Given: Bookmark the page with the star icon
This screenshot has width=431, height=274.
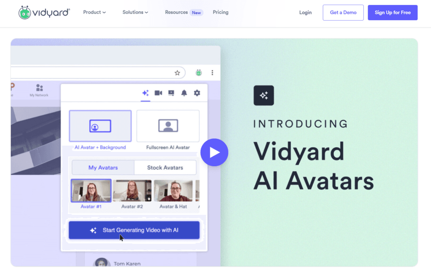Looking at the screenshot, I should point(177,72).
